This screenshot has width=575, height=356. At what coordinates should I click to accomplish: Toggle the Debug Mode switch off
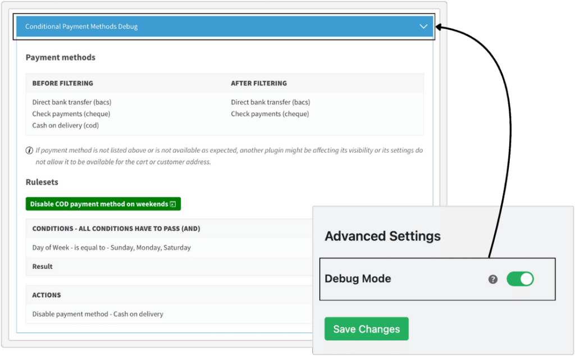click(x=520, y=279)
